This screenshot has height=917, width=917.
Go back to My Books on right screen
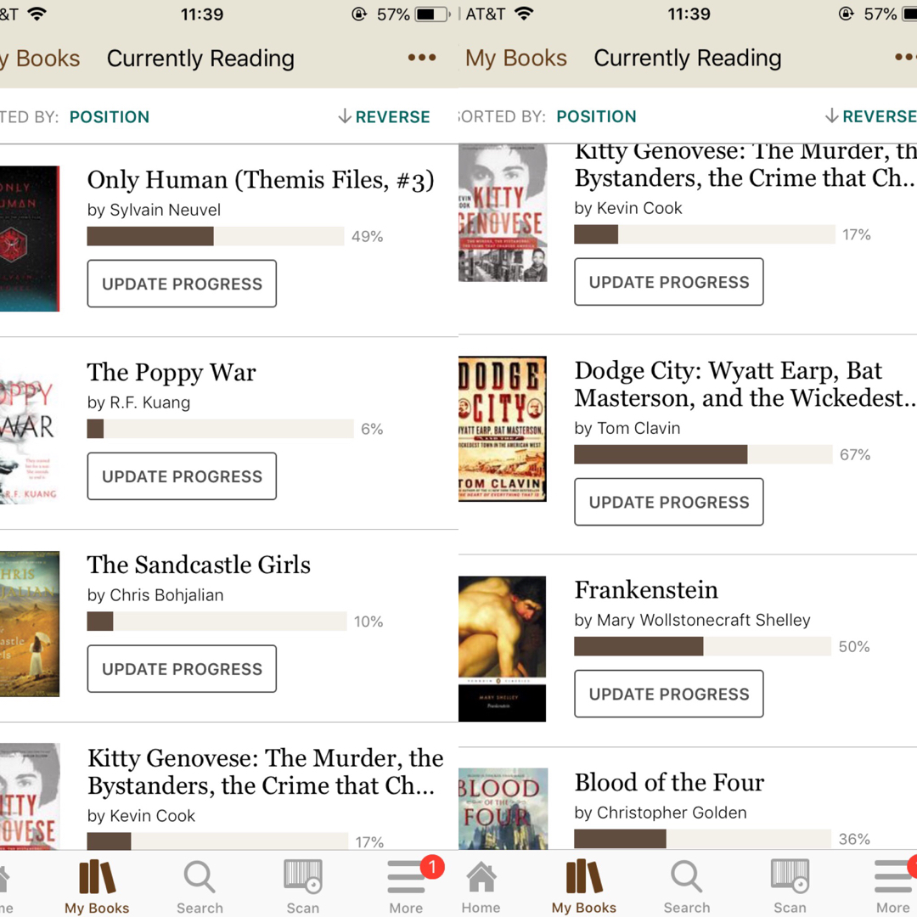516,58
